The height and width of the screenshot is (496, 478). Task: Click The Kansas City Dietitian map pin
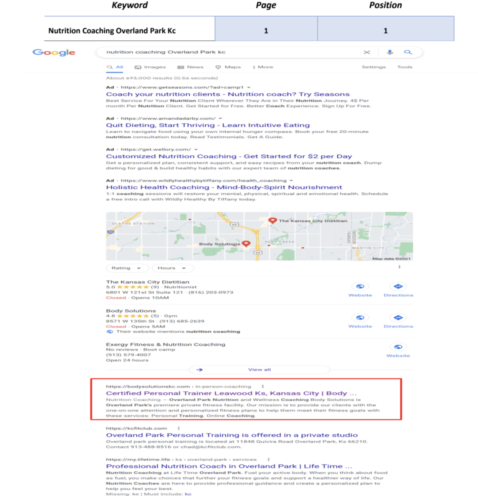(272, 220)
